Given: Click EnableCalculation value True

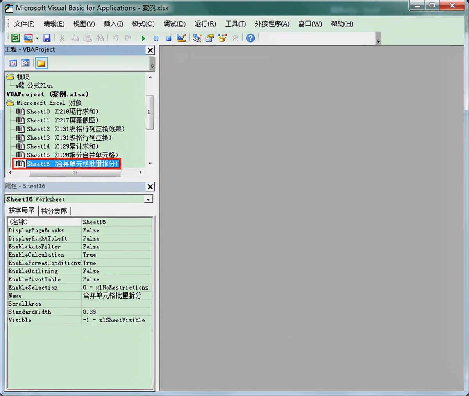Looking at the screenshot, I should [x=116, y=255].
